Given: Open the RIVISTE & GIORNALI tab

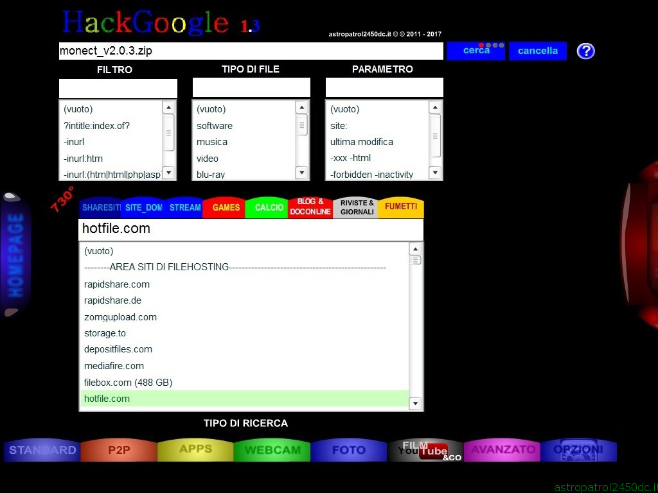Looking at the screenshot, I should (357, 207).
